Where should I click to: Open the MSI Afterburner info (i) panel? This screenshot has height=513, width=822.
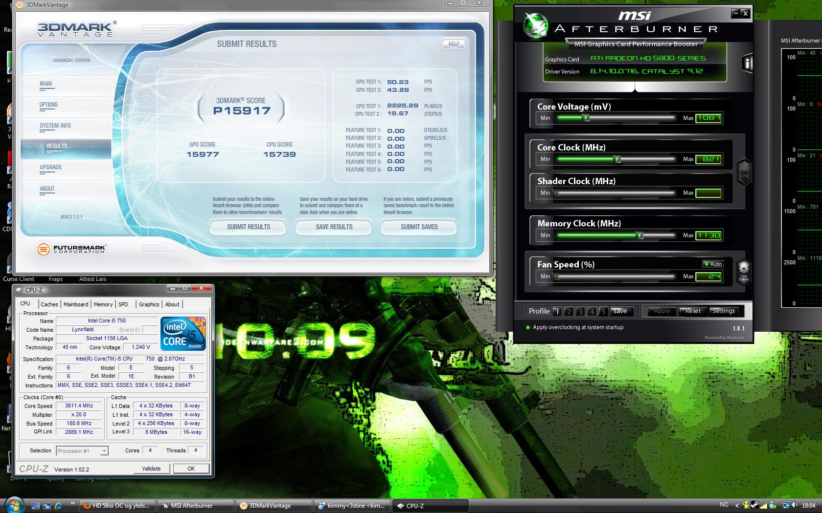coord(747,63)
